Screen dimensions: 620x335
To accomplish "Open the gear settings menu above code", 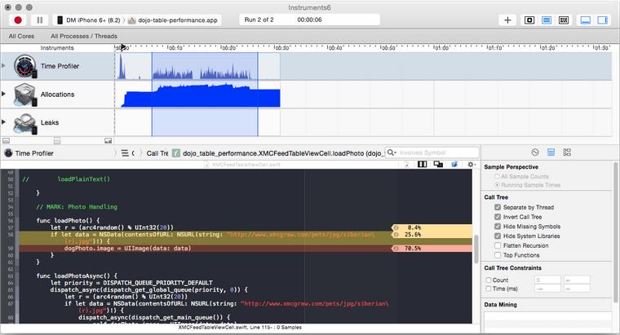I will (x=471, y=164).
